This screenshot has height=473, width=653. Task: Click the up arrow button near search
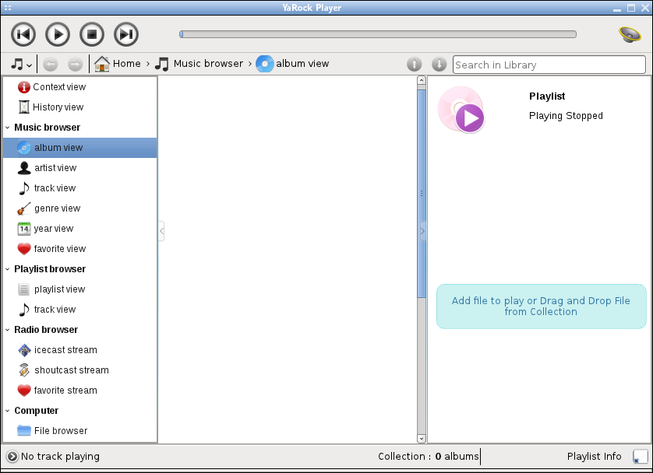pos(414,64)
